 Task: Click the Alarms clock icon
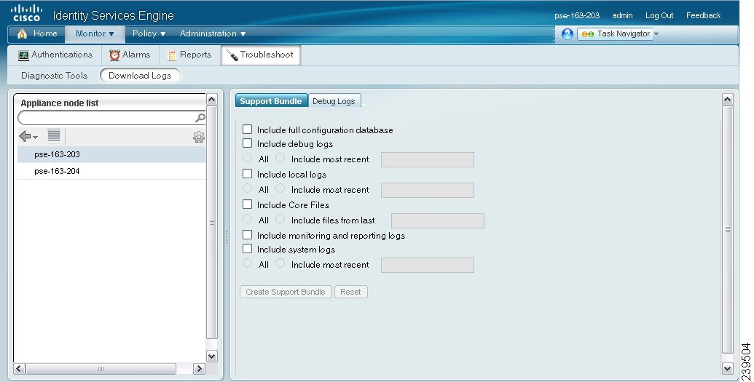[114, 55]
